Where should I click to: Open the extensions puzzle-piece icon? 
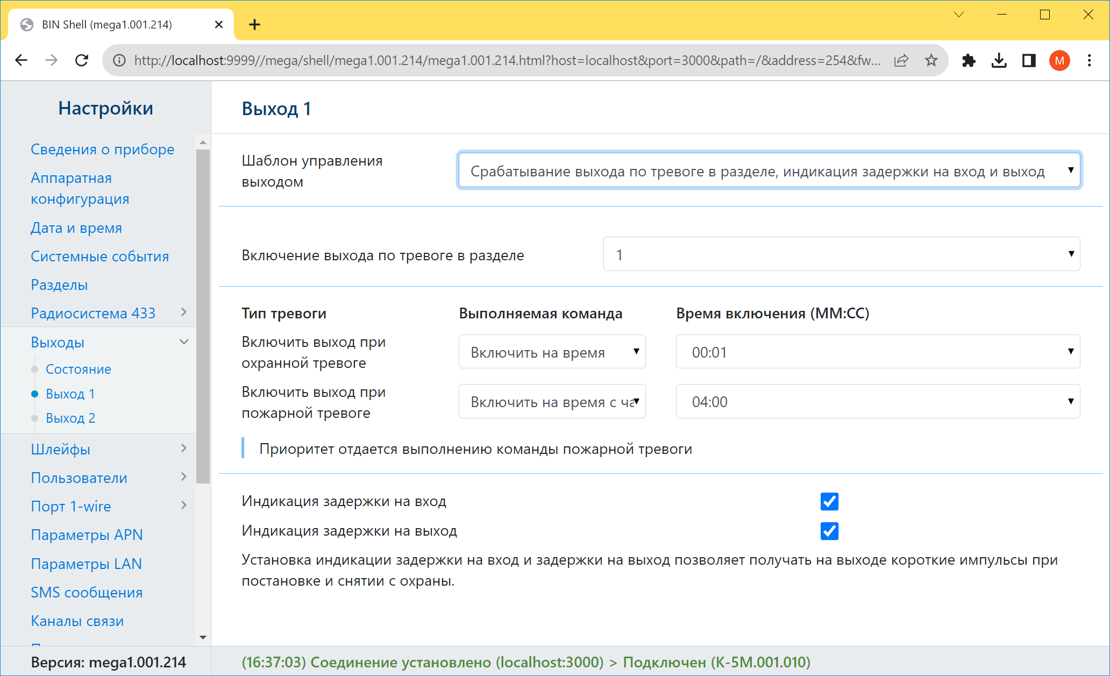point(969,60)
